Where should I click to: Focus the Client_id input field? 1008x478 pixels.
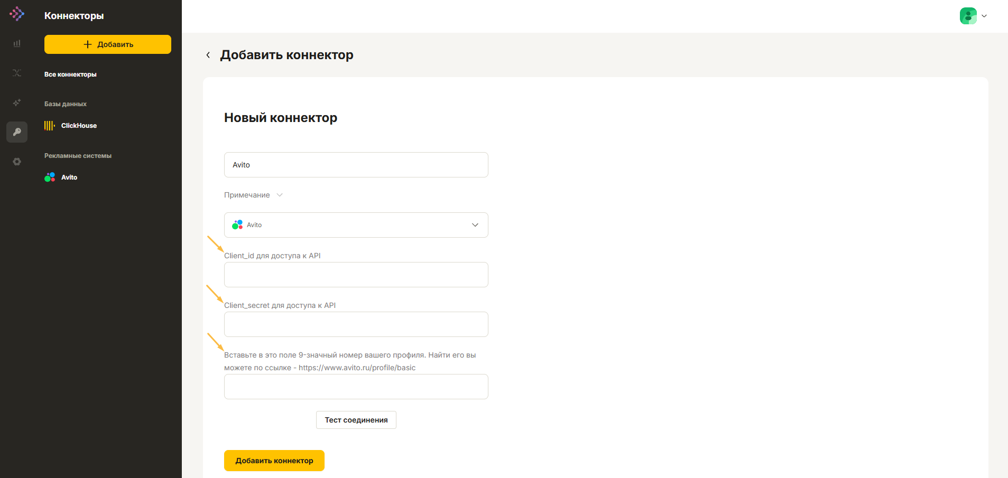356,275
